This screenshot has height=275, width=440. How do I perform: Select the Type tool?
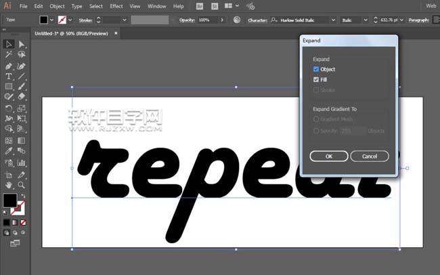8,77
